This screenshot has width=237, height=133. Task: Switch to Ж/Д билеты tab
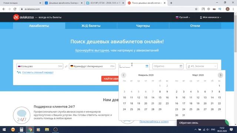[x=91, y=26]
